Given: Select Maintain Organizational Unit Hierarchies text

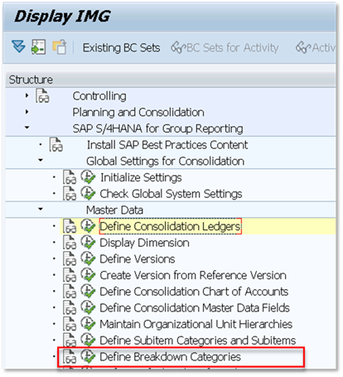Looking at the screenshot, I should tap(196, 324).
